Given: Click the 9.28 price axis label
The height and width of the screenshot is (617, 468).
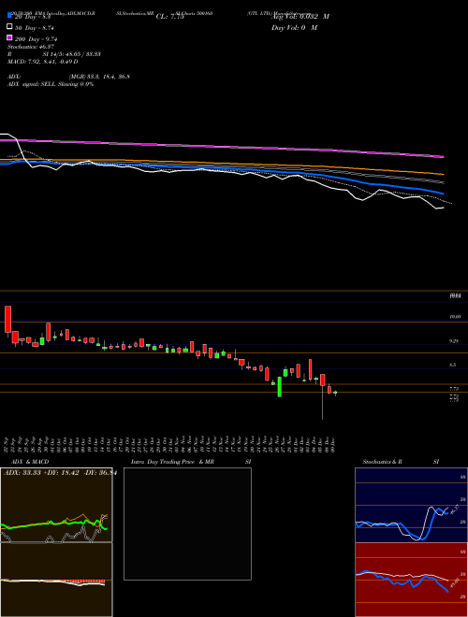Looking at the screenshot, I should [455, 341].
